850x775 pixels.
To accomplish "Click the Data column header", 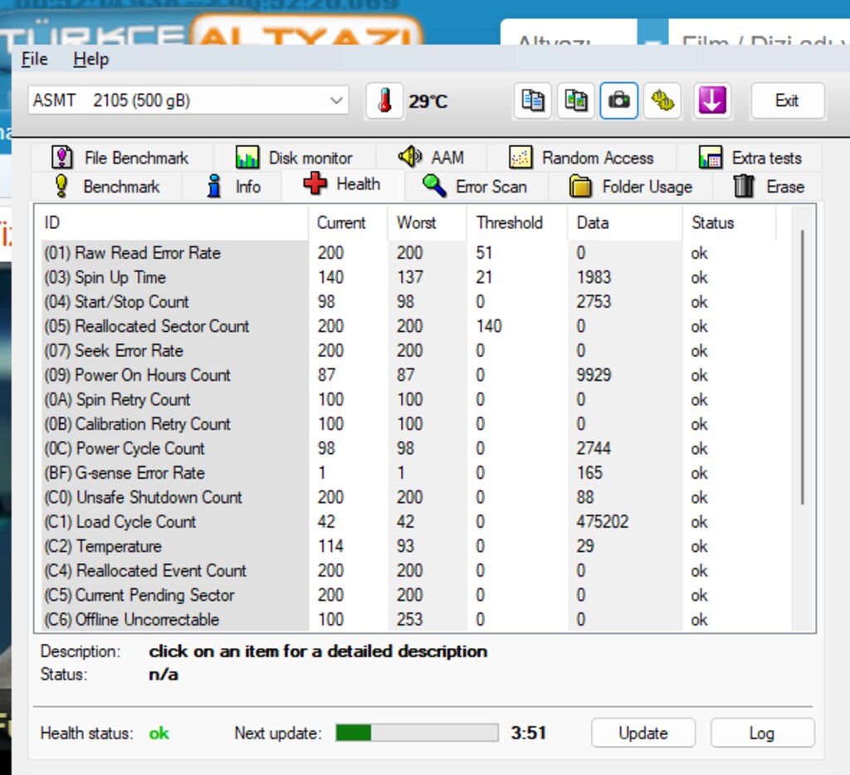I will click(624, 222).
